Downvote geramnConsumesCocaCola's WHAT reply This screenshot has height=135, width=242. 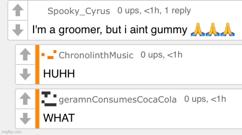tap(25, 118)
